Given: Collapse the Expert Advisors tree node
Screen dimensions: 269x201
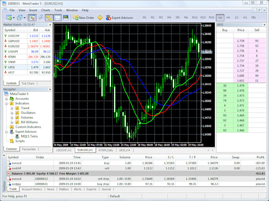Looking at the screenshot, I should [x=6, y=132].
